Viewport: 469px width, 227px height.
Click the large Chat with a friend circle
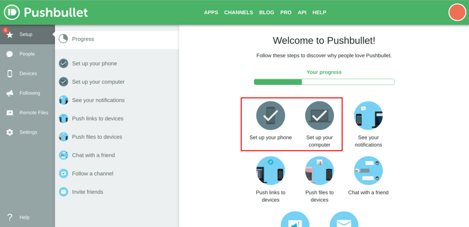[x=368, y=171]
